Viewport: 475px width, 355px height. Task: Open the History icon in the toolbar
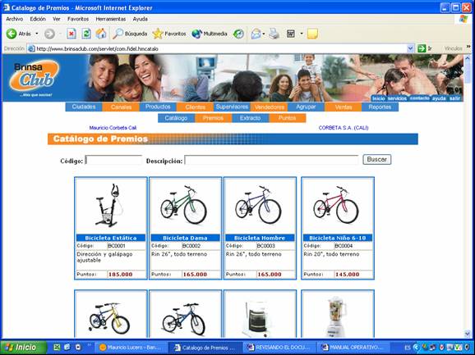coord(238,34)
